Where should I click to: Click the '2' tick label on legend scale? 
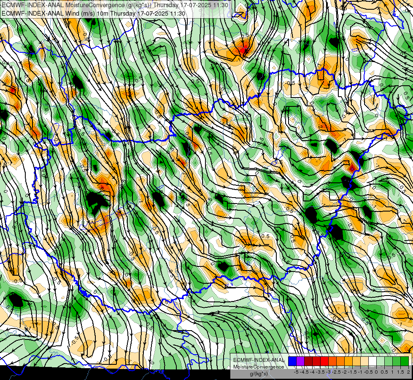[x=408, y=372]
